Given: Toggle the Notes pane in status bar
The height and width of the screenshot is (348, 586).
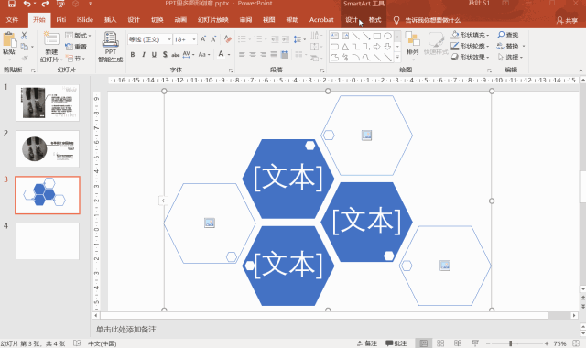Looking at the screenshot, I should (366, 343).
